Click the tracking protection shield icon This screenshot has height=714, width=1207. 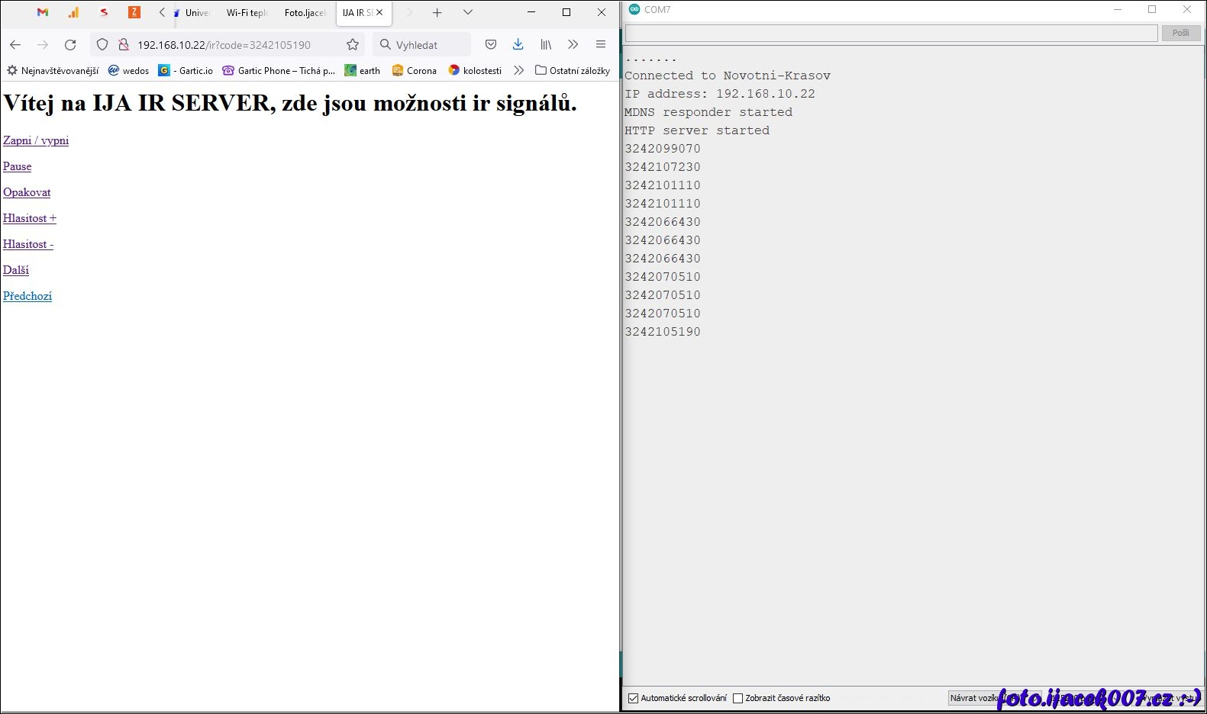click(102, 45)
